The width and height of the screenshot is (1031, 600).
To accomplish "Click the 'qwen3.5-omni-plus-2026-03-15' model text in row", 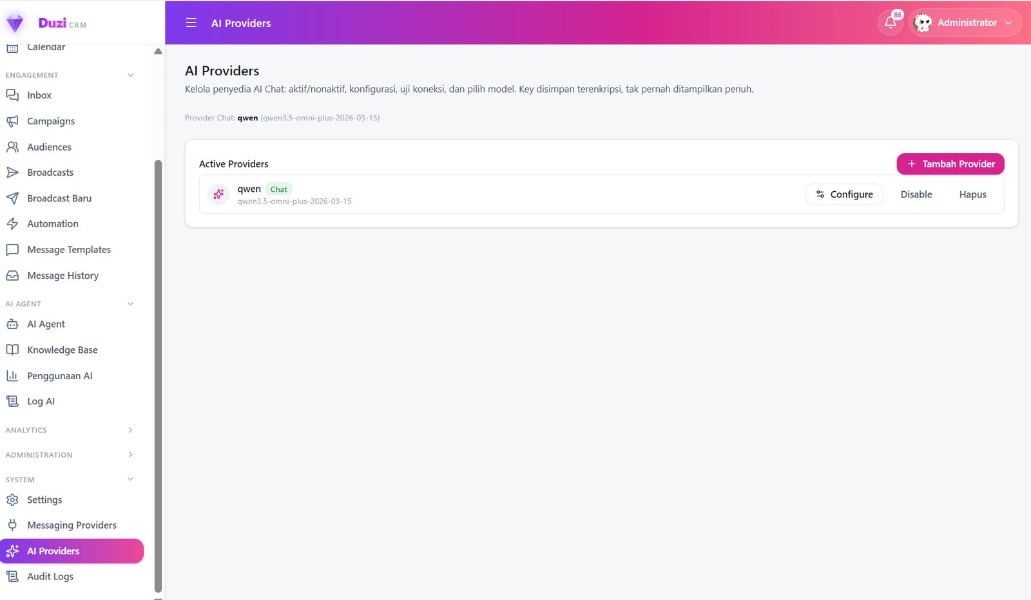I will point(294,202).
